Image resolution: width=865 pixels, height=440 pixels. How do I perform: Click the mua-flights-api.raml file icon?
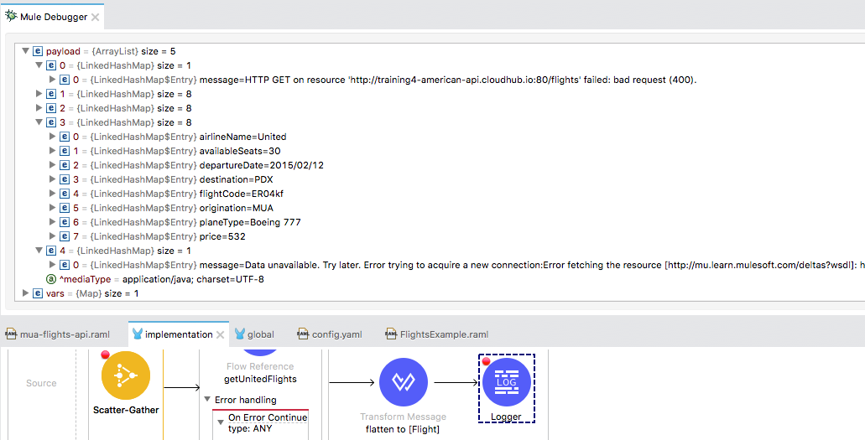pos(11,334)
